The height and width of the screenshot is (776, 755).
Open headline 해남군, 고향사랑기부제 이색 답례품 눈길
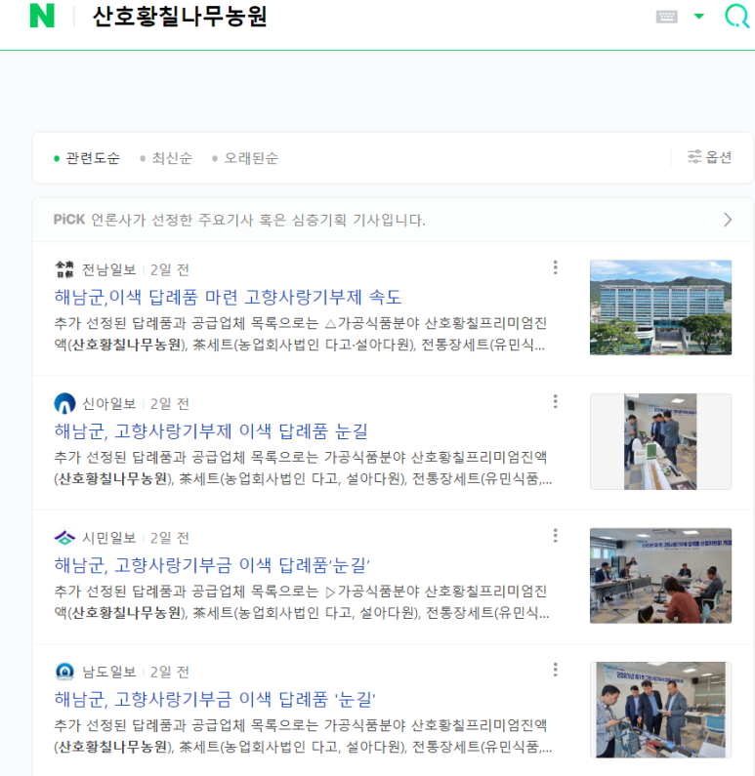pyautogui.click(x=211, y=431)
